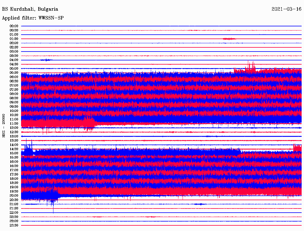Click the date 2021-03-16
304x231 pixels.
(x=286, y=9)
